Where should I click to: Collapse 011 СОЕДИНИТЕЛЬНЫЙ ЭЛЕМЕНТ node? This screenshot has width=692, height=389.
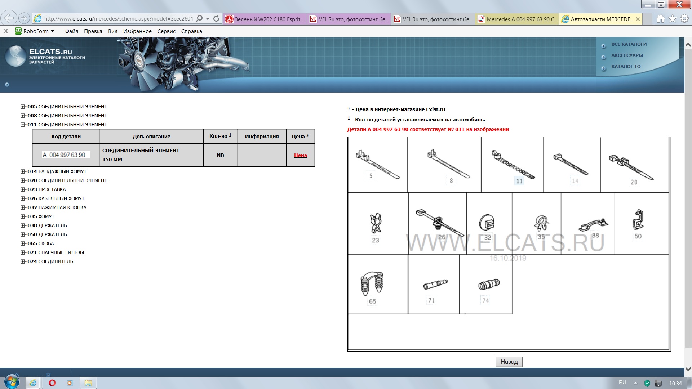point(23,125)
